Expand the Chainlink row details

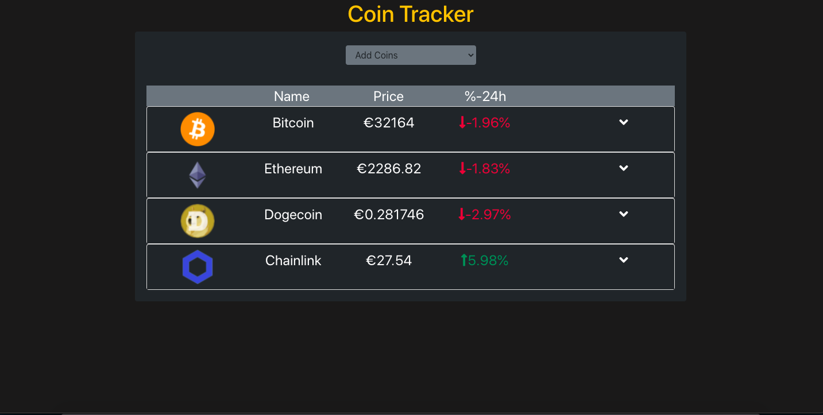[x=624, y=260]
